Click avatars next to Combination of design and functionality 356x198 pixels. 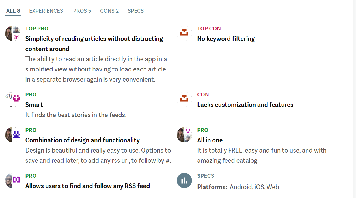click(13, 135)
